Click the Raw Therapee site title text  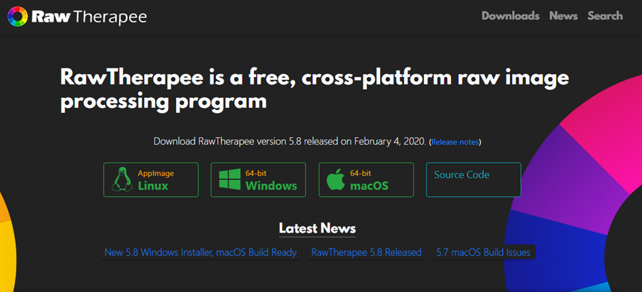89,16
